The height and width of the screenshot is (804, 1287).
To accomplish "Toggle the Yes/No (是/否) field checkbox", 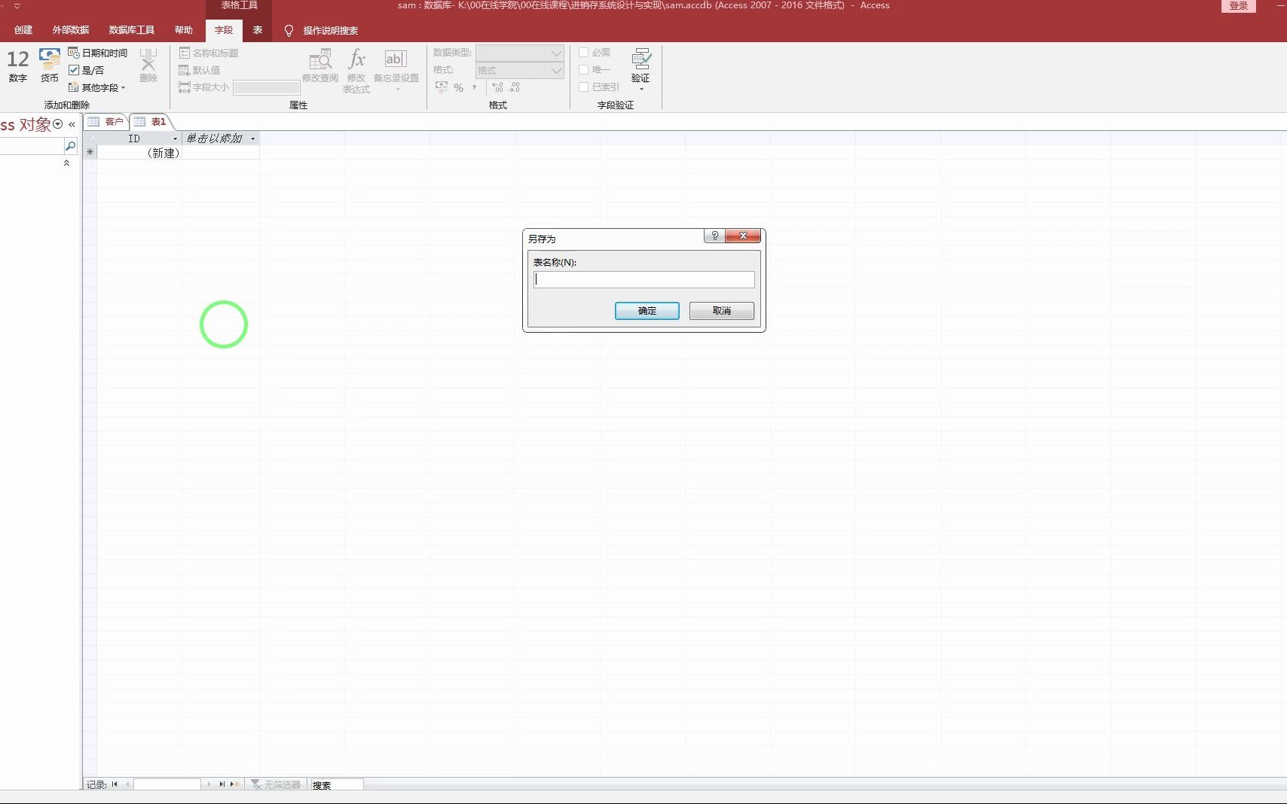I will 74,70.
